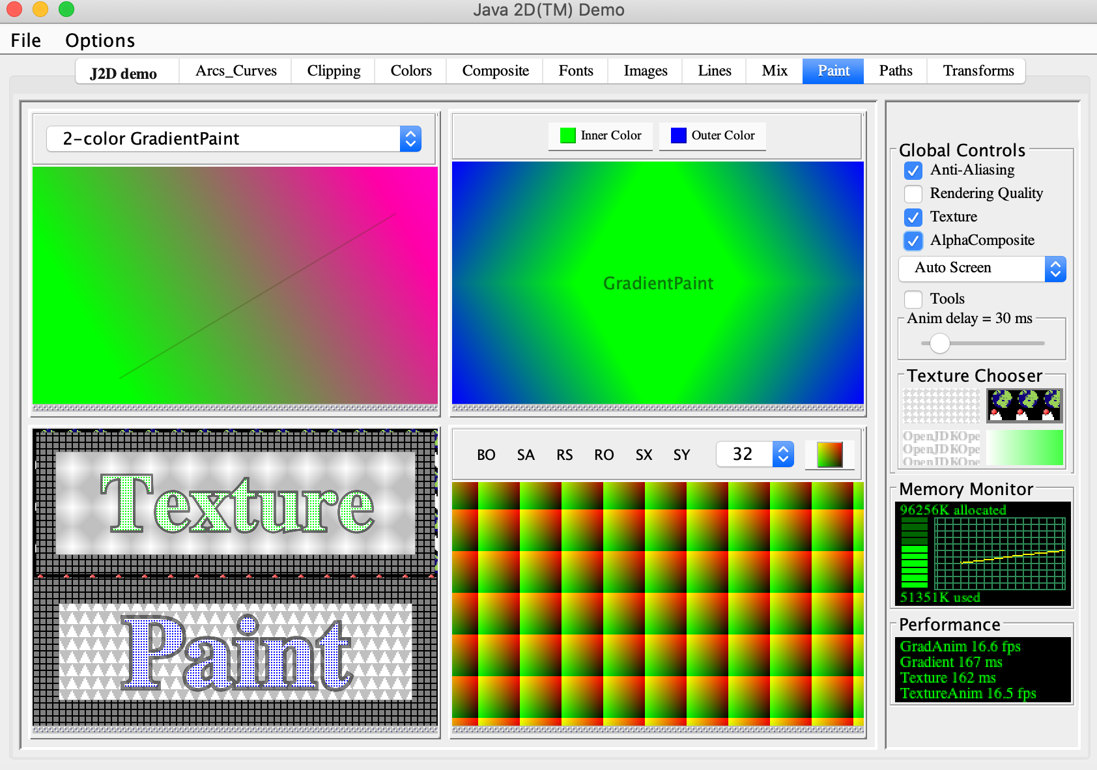Toggle the RO rotate option

(604, 455)
